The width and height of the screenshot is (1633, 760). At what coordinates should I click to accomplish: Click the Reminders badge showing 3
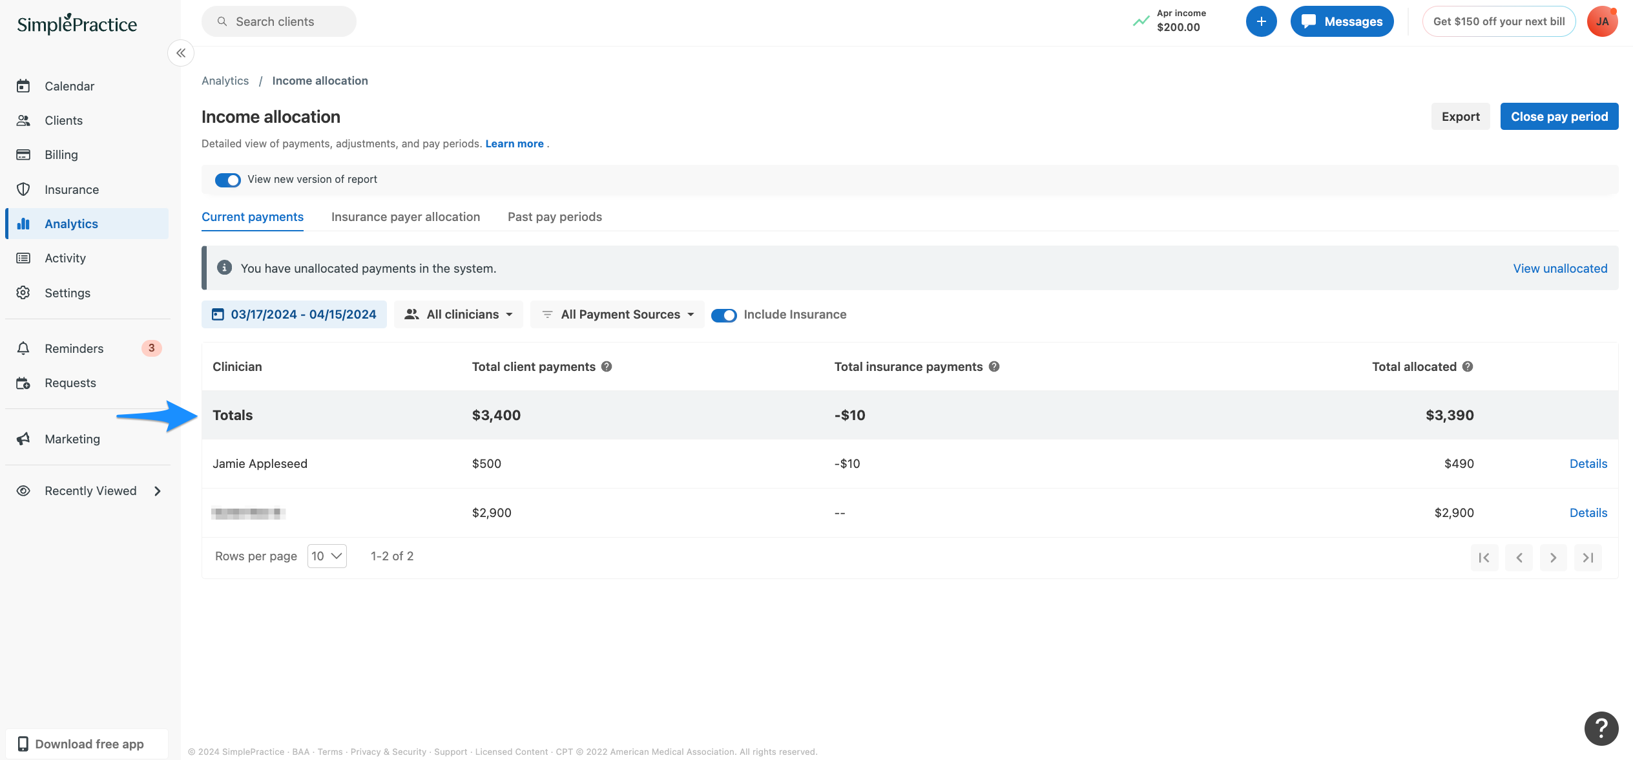[x=151, y=348]
